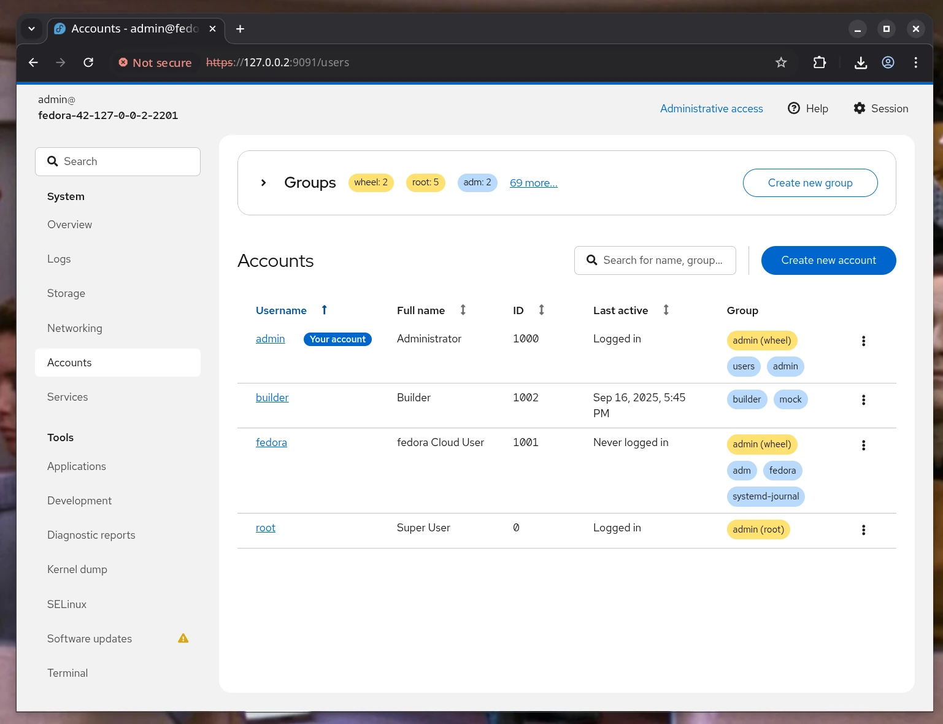Select Services in the sidebar

coord(67,397)
